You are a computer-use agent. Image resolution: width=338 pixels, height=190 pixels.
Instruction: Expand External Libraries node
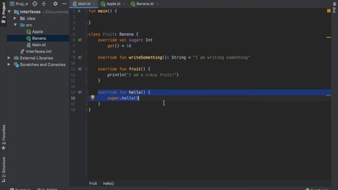pos(9,58)
